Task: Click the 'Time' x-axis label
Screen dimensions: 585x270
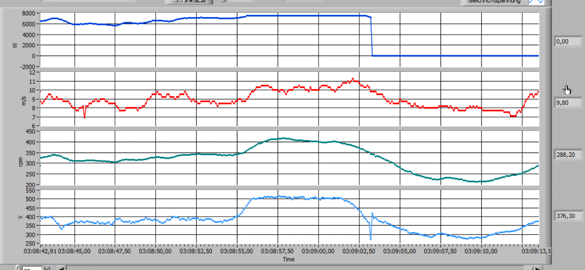Action: pyautogui.click(x=288, y=259)
